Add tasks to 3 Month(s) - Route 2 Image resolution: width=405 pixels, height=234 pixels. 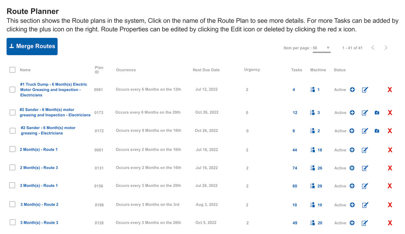tap(352, 205)
